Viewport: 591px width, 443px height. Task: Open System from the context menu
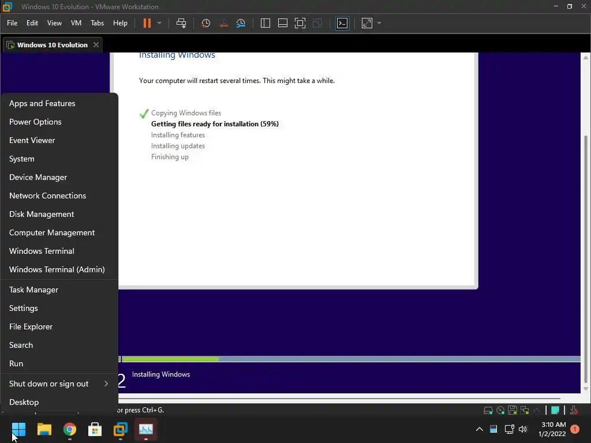[x=59, y=159]
